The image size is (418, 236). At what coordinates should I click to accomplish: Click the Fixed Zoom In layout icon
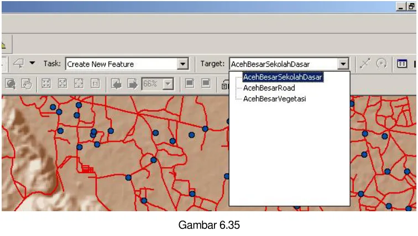46,83
